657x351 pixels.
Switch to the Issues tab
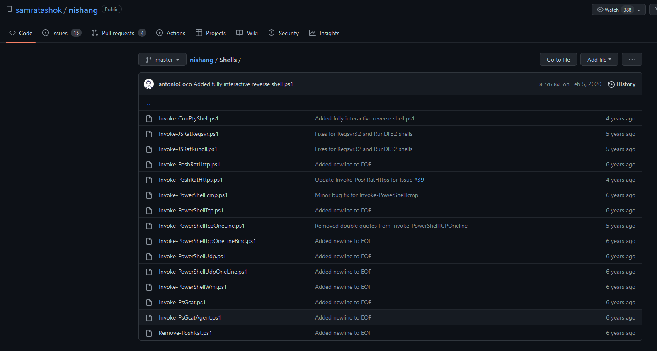tap(62, 33)
